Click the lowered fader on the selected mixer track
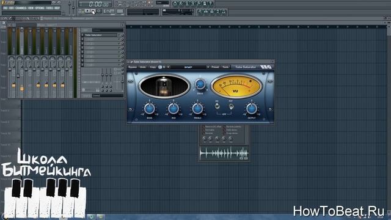 [18, 75]
